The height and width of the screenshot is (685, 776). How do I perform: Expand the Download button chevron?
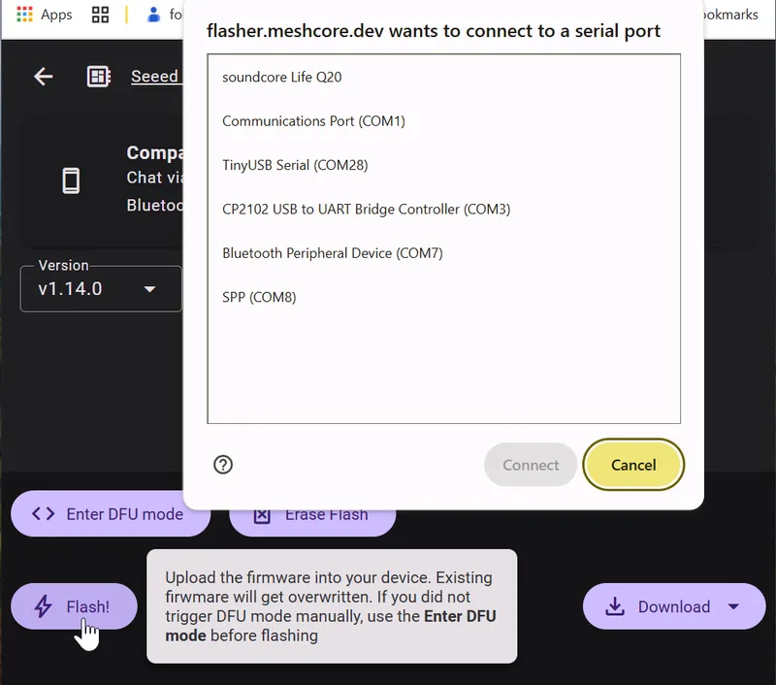[x=734, y=605]
